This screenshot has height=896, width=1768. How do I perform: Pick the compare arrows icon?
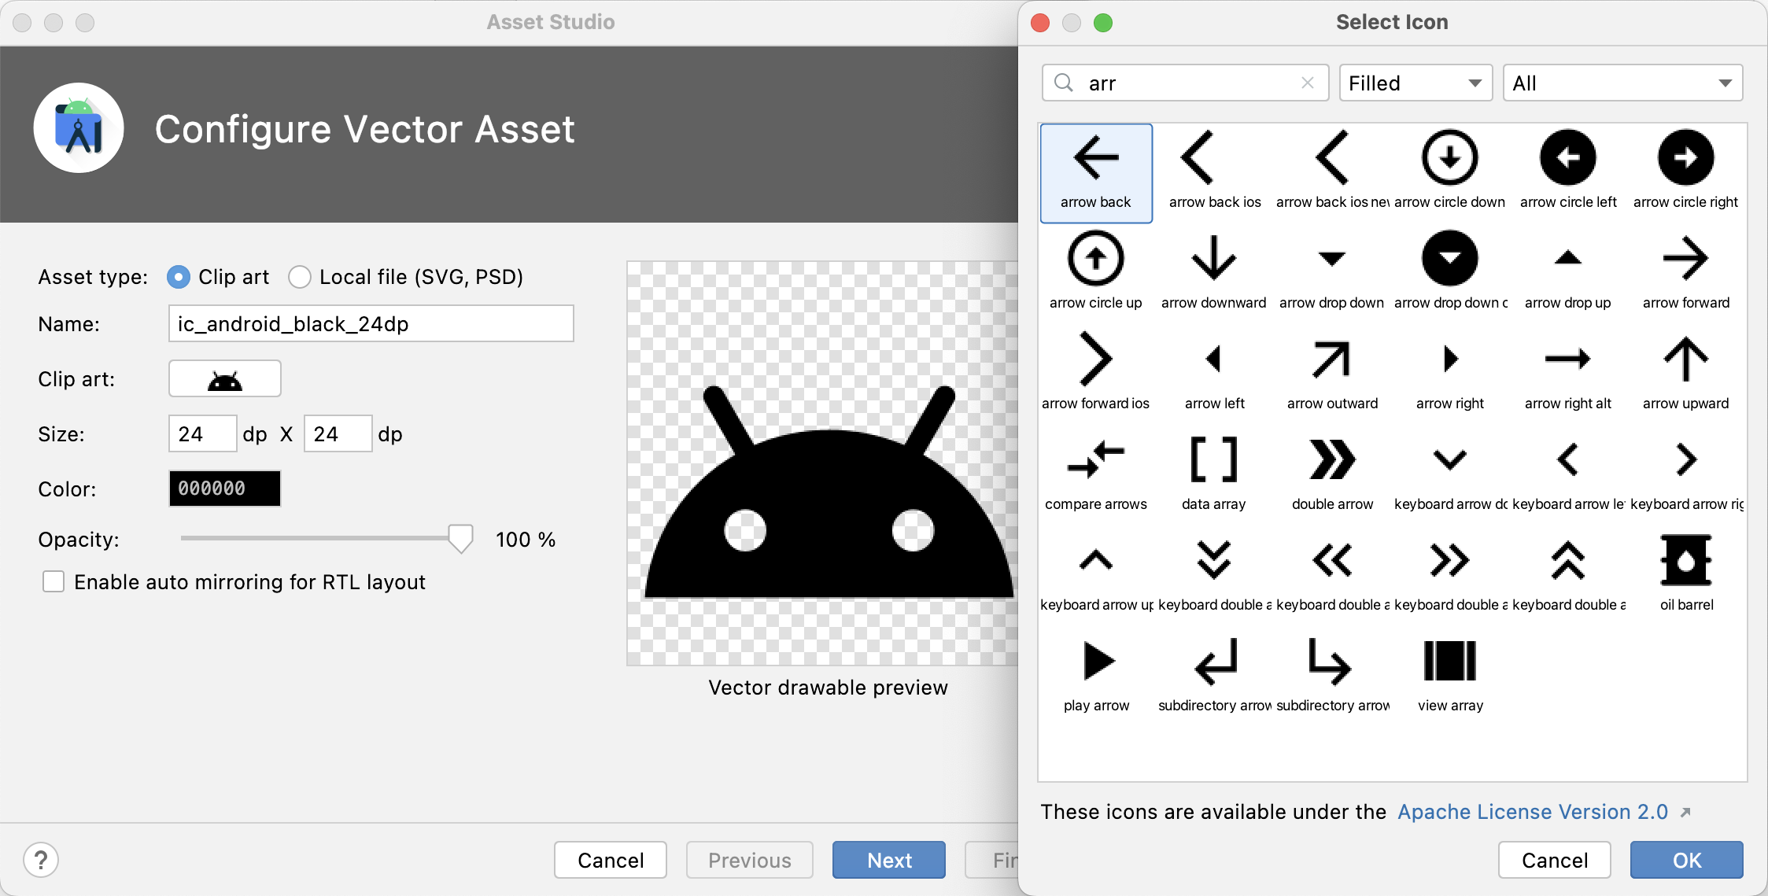coord(1096,475)
